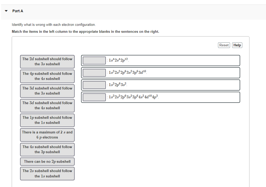This screenshot has width=266, height=187.
Task: Select tile 'The 1p subshell should follow the 1s subshell'
Action: pyautogui.click(x=47, y=120)
